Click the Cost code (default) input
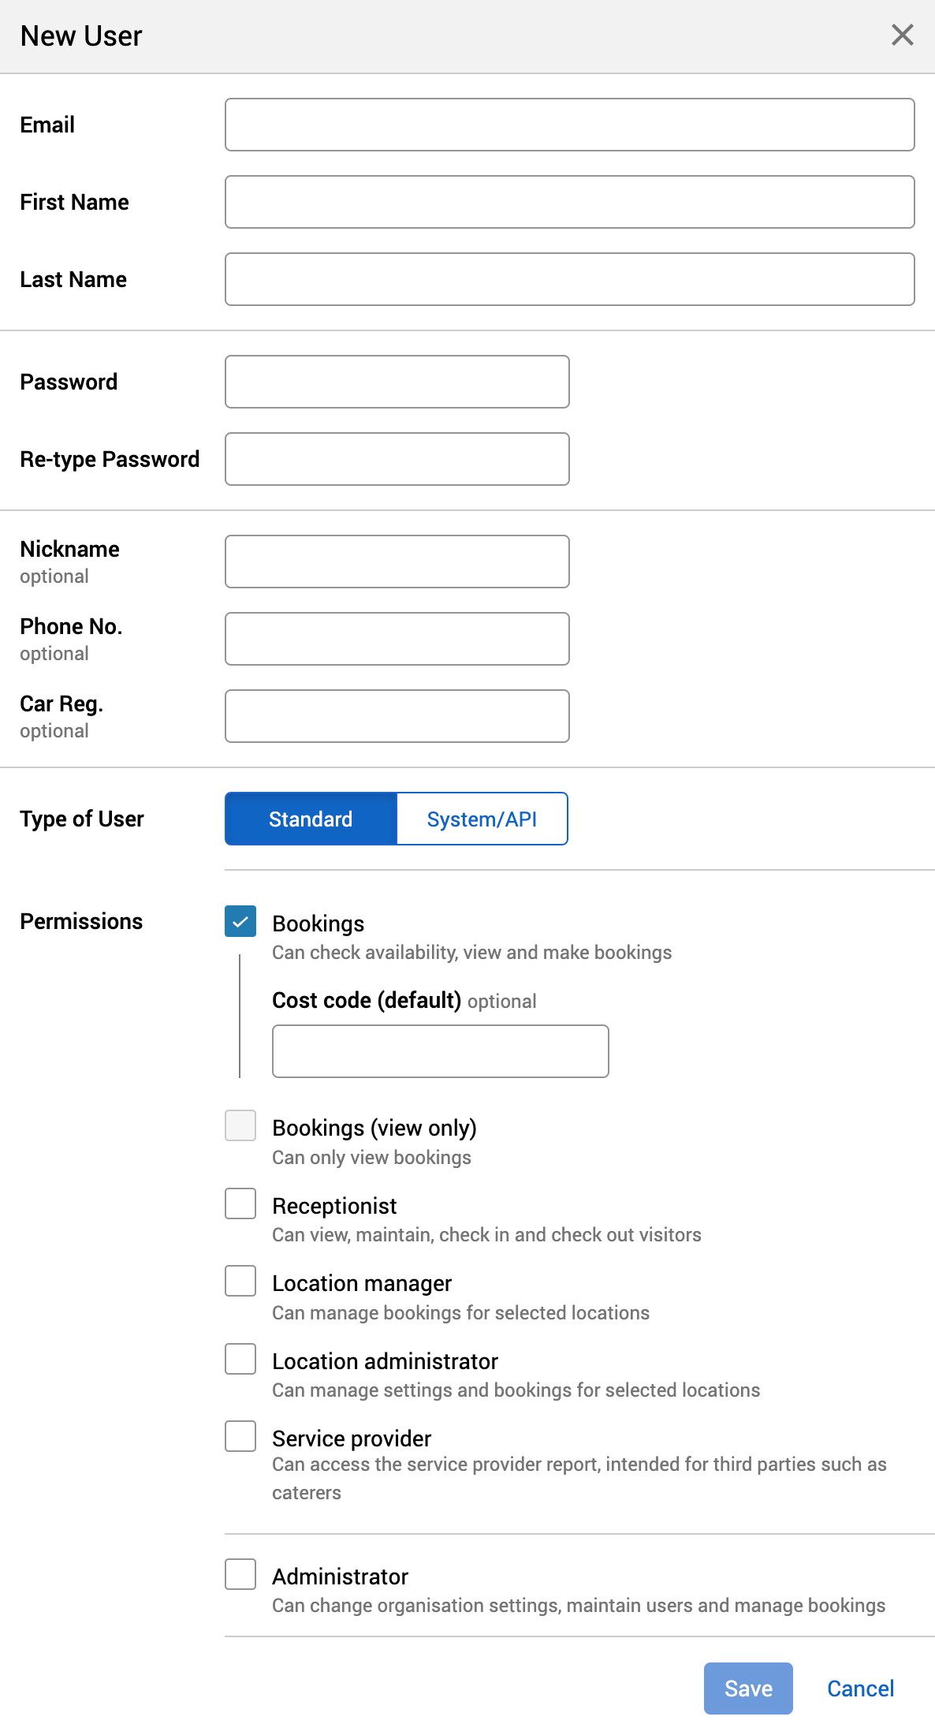This screenshot has width=935, height=1724. point(440,1051)
